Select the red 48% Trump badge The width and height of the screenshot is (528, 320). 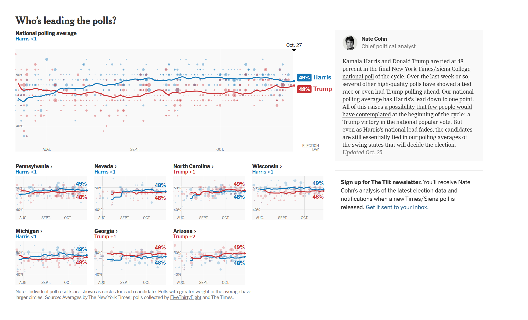click(x=304, y=89)
